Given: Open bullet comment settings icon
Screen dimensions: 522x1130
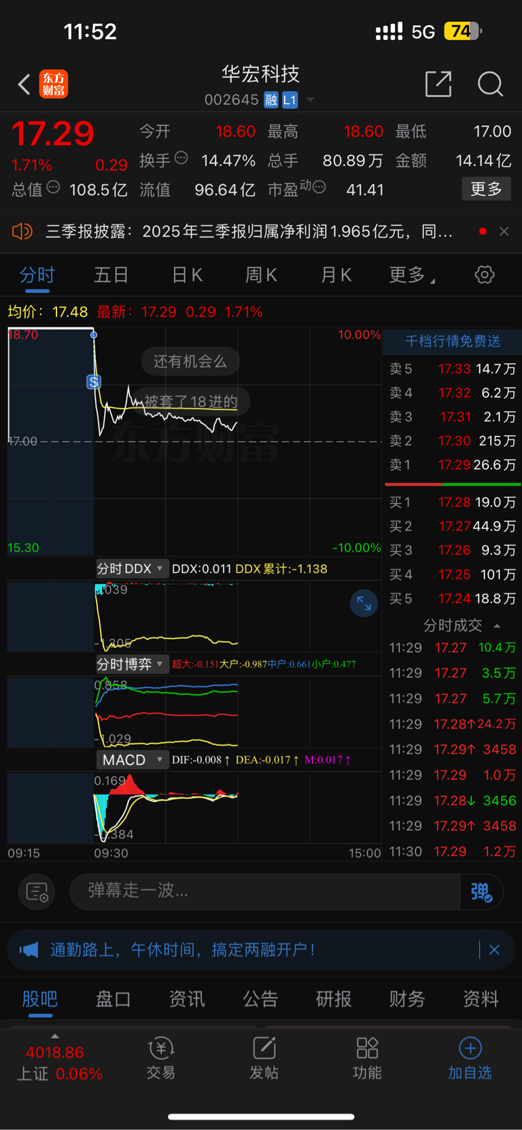Looking at the screenshot, I should (x=37, y=891).
